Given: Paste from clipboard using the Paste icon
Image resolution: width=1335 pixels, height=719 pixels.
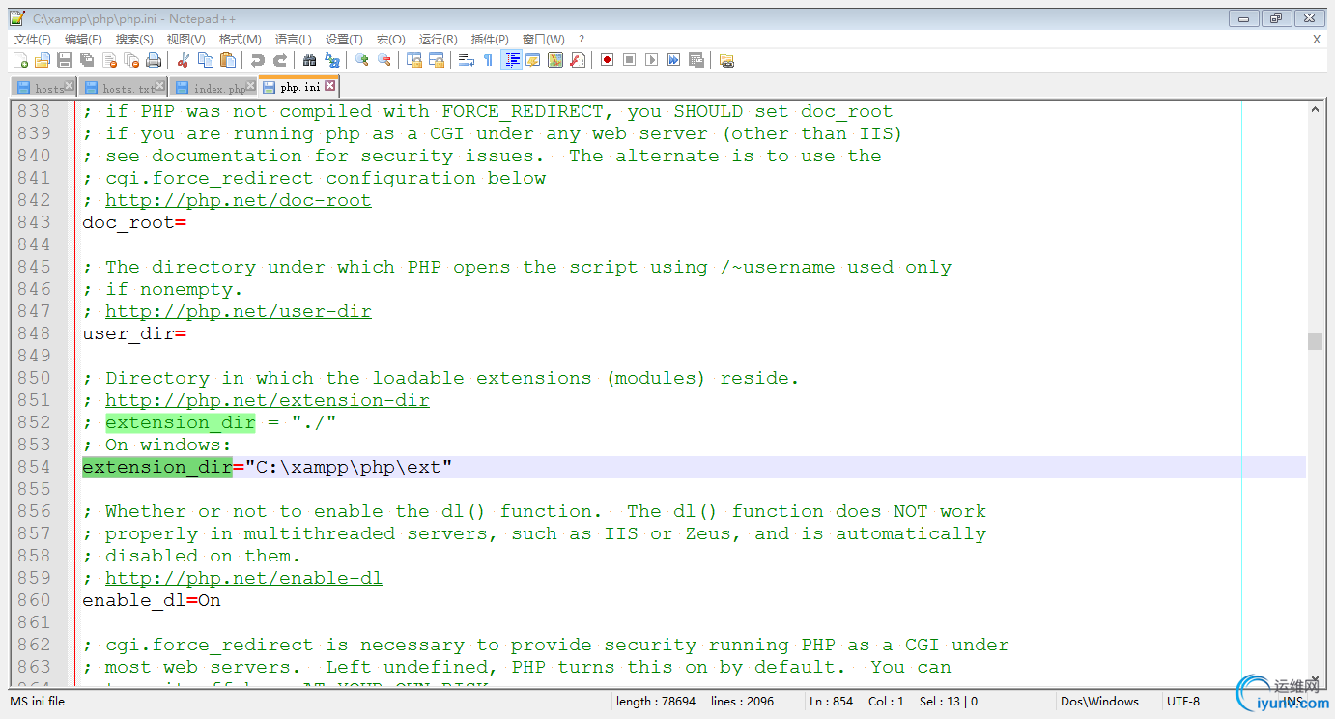Looking at the screenshot, I should pyautogui.click(x=227, y=60).
